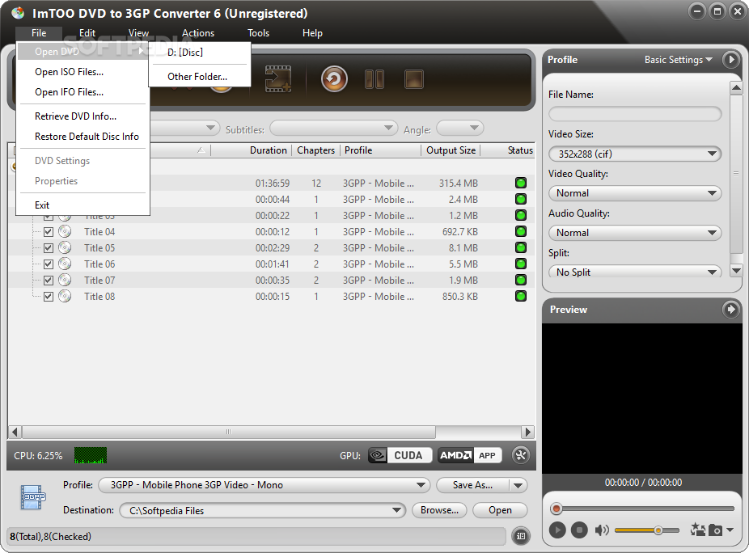
Task: Click the 3GPP profile film icon
Action: [x=33, y=497]
